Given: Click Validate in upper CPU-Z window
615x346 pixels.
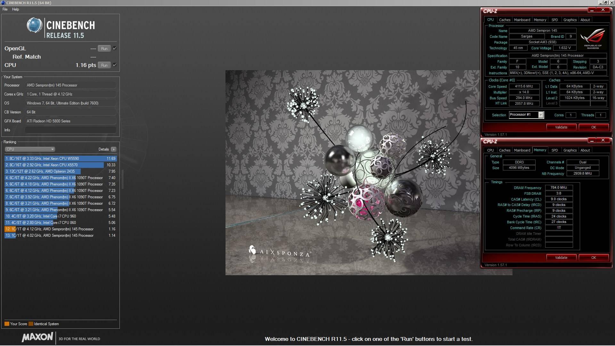Looking at the screenshot, I should coord(561,127).
